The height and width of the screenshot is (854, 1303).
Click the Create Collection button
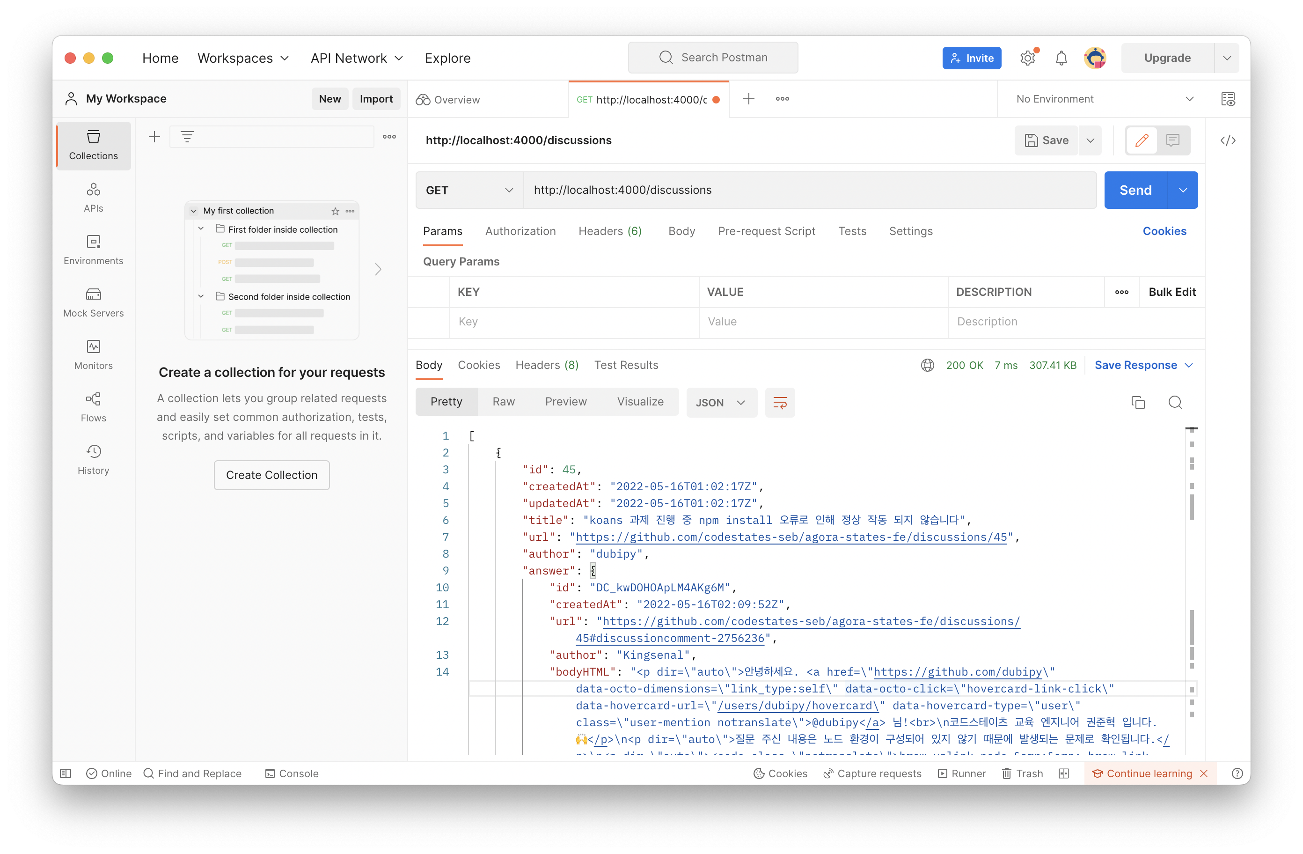pos(271,475)
